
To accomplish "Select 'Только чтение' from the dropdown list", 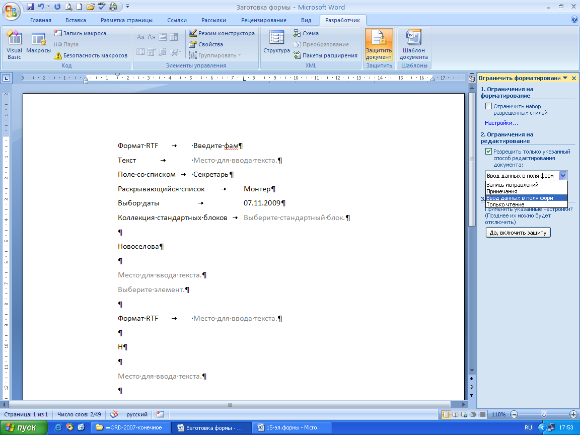I will [x=505, y=205].
